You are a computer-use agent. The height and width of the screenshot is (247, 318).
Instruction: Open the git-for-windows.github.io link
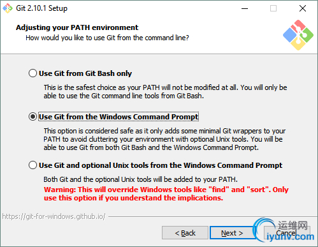pos(54,216)
